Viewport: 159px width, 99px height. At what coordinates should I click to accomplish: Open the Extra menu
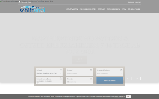(124, 9)
